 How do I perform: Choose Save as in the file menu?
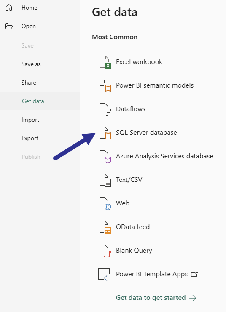tap(31, 64)
